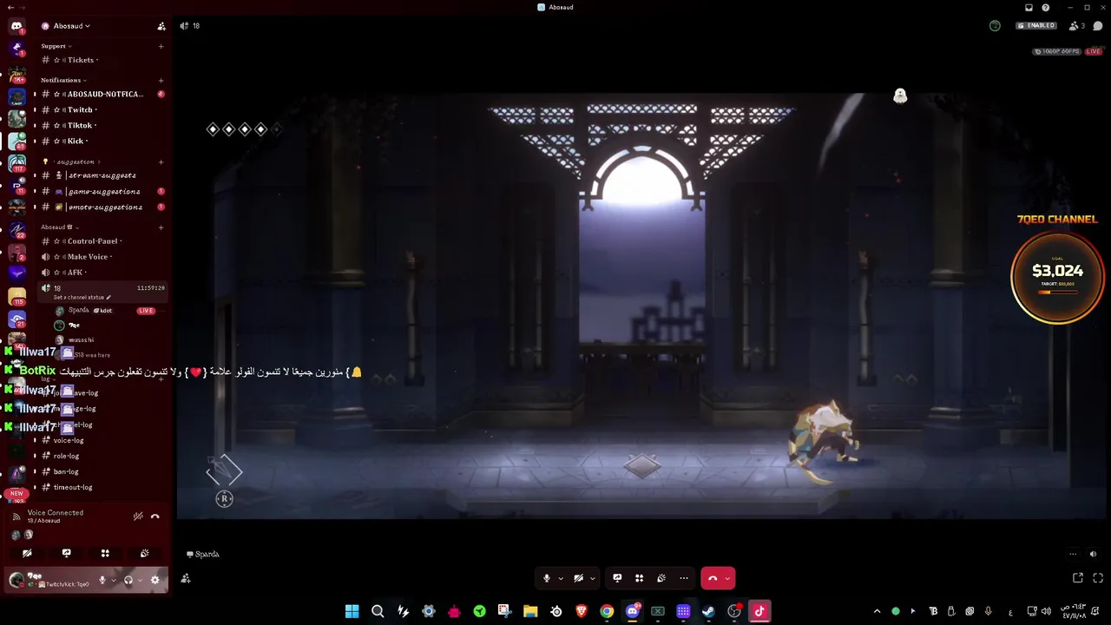Add a channel to Notifications category
The image size is (1111, 625).
tap(161, 80)
